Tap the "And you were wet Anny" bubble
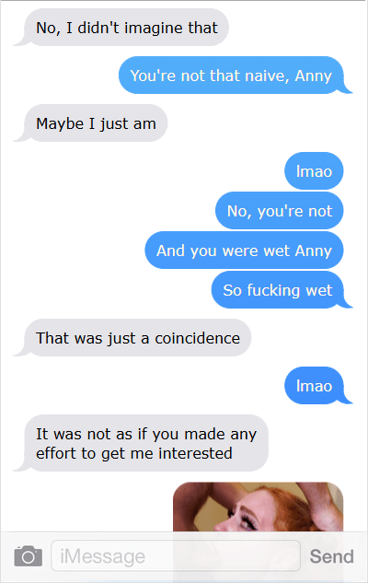 [x=244, y=251]
